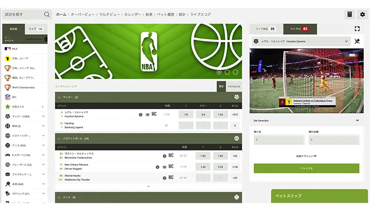Collapse the テニス (9) section
The image size is (370, 211).
(59, 198)
